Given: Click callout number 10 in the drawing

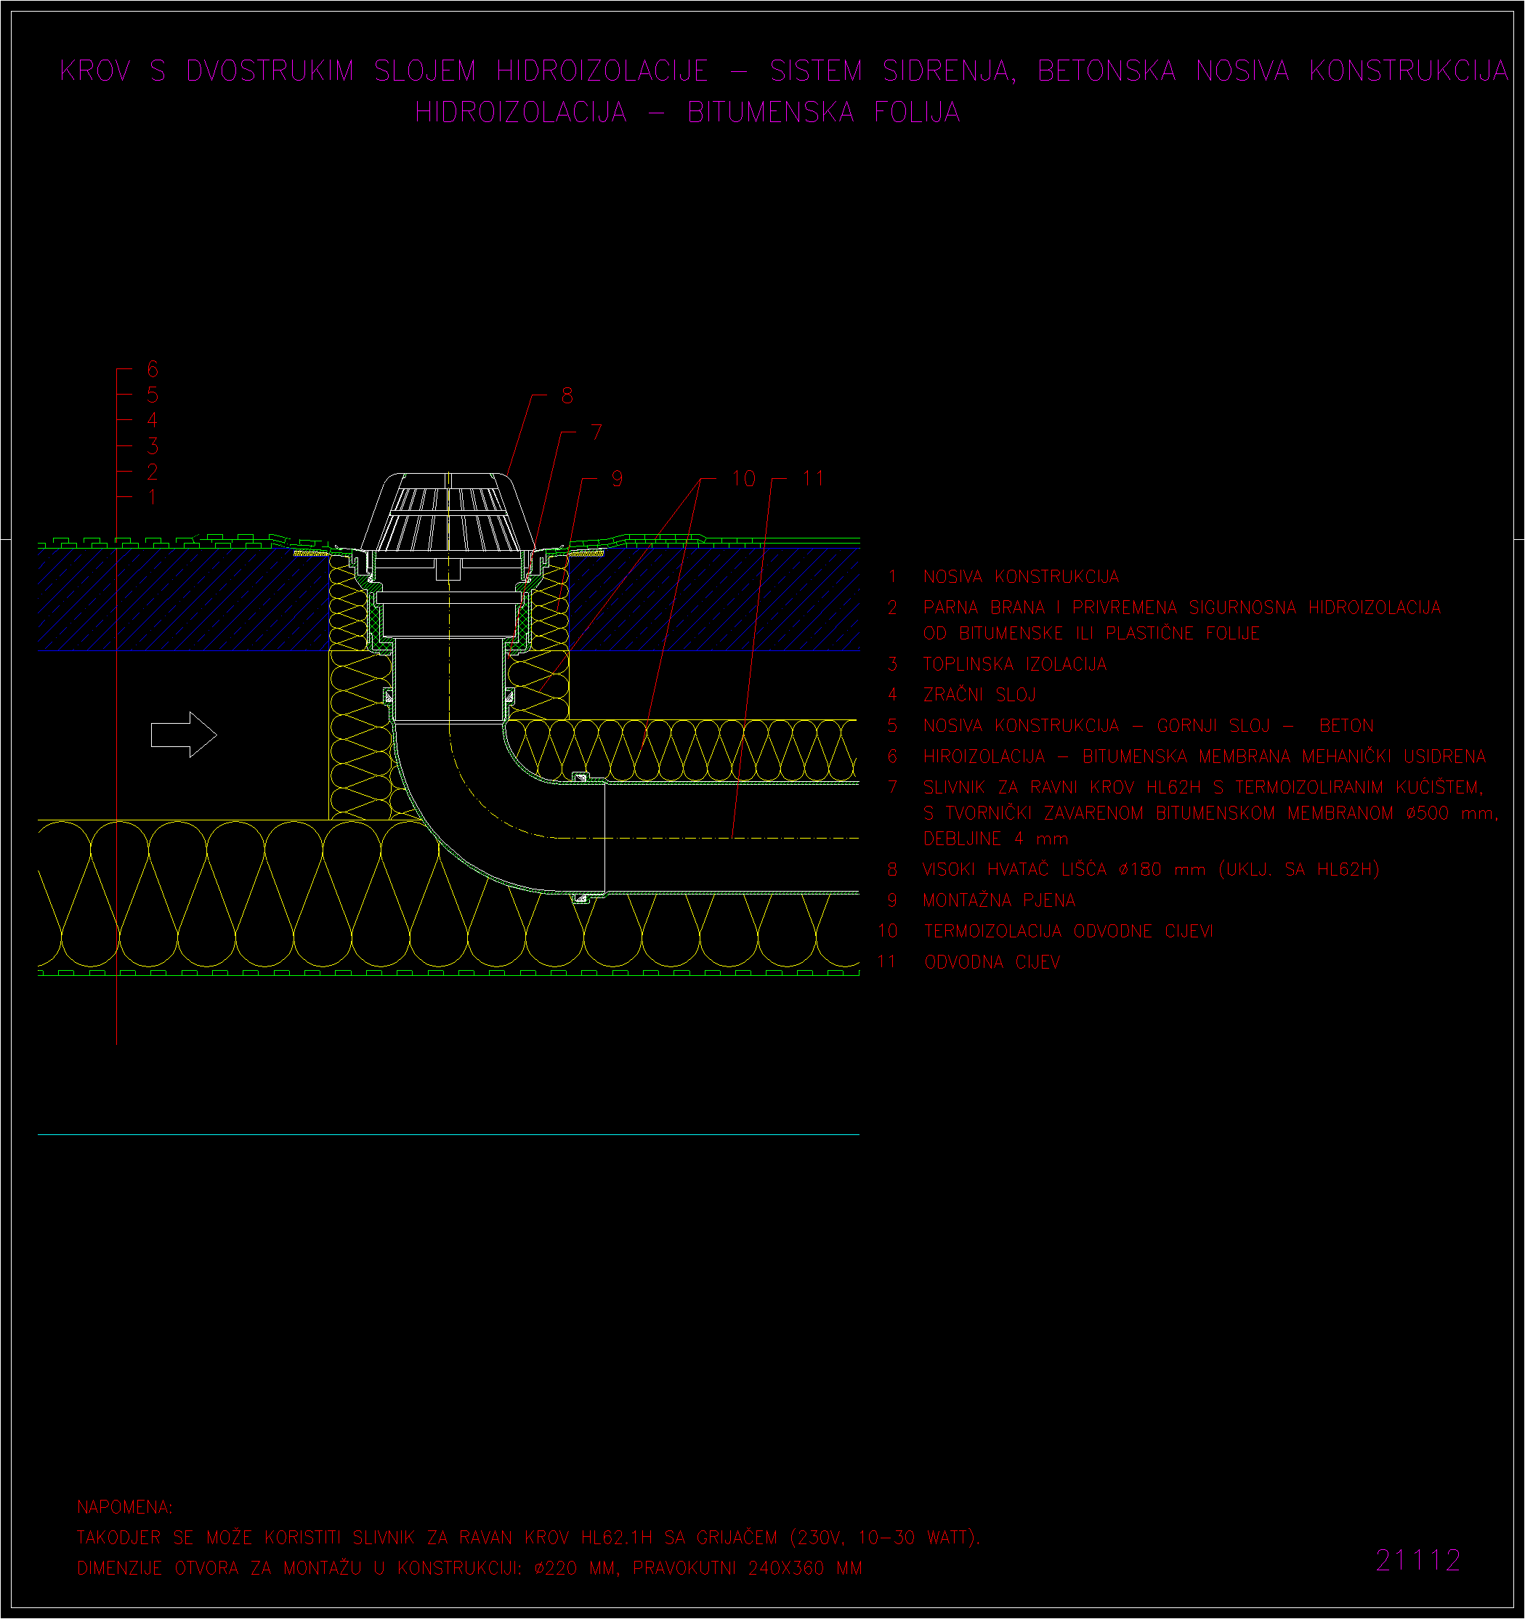Looking at the screenshot, I should click(x=743, y=479).
